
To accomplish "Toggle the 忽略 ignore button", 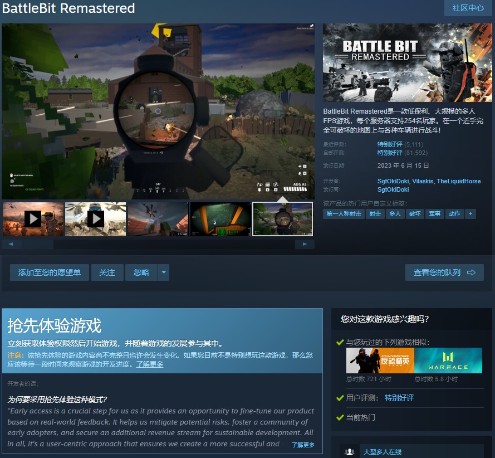I will pos(141,272).
